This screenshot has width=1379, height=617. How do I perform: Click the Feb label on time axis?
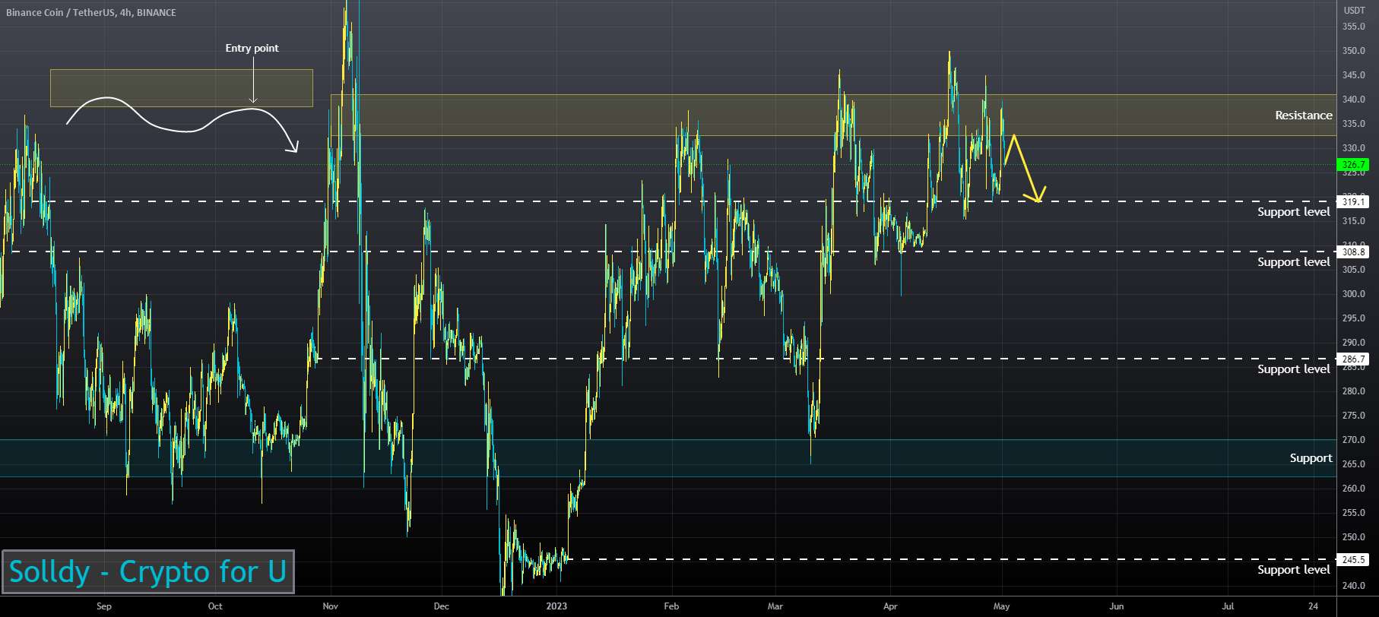[x=671, y=606]
